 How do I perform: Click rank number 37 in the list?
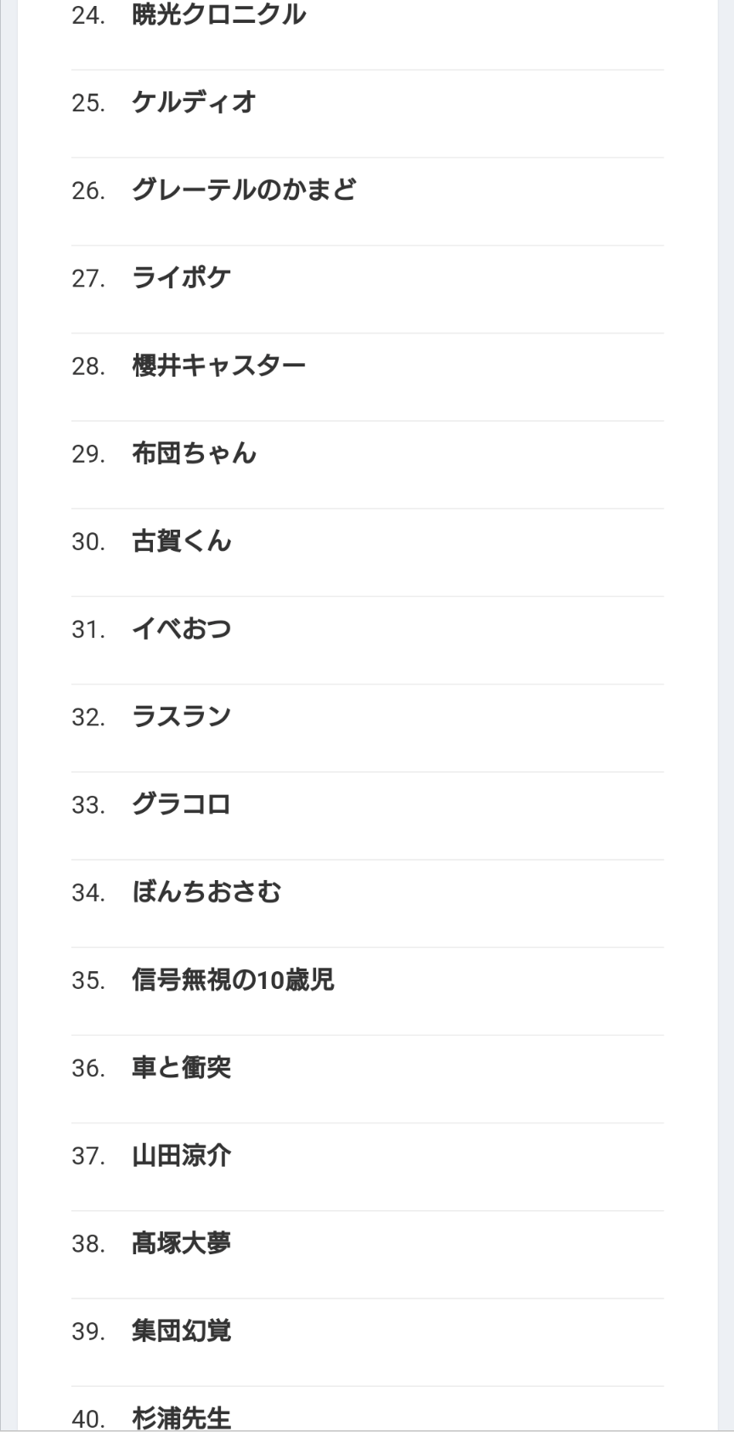point(88,1156)
